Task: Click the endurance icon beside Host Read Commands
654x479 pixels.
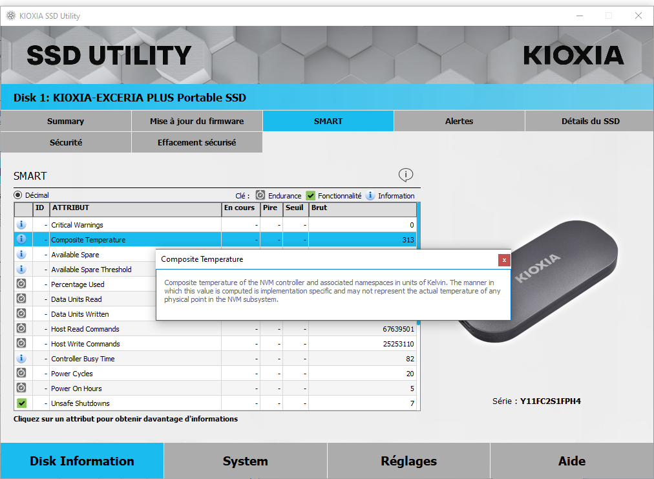Action: pos(21,329)
